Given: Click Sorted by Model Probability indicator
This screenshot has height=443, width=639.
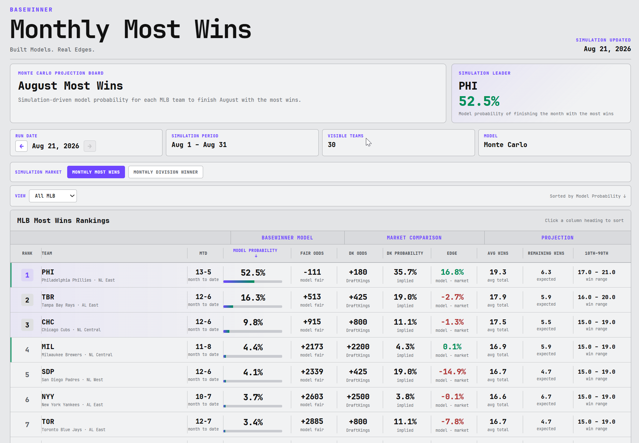Looking at the screenshot, I should (x=588, y=196).
